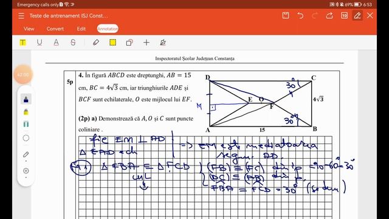
Task: Choose the teal marker in side palette
Action: 26,124
